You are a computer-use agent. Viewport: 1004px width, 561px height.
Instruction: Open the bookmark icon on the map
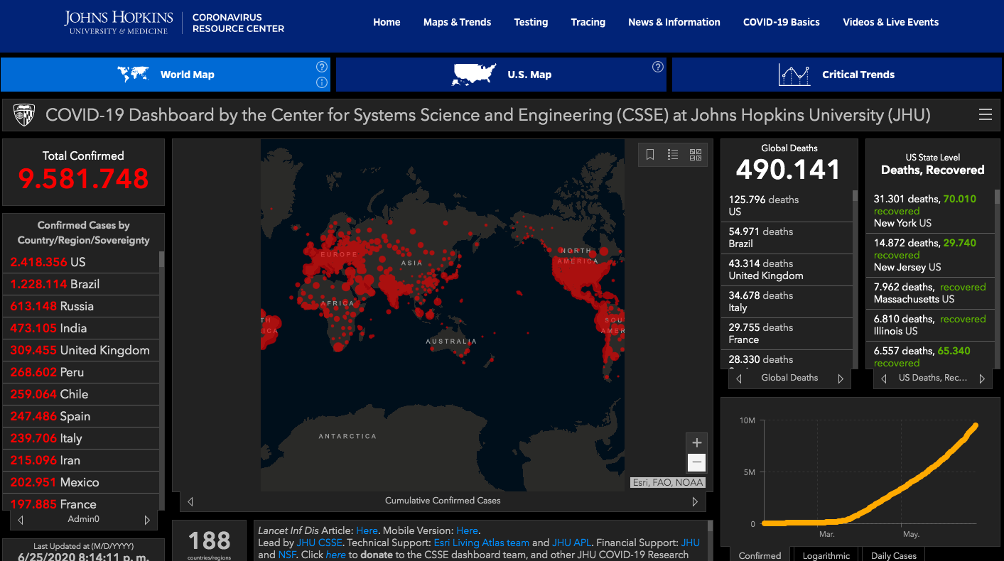coord(650,155)
